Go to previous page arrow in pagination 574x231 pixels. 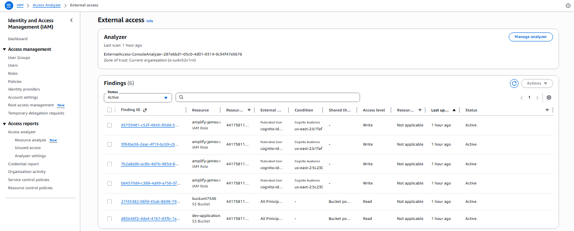tap(521, 98)
